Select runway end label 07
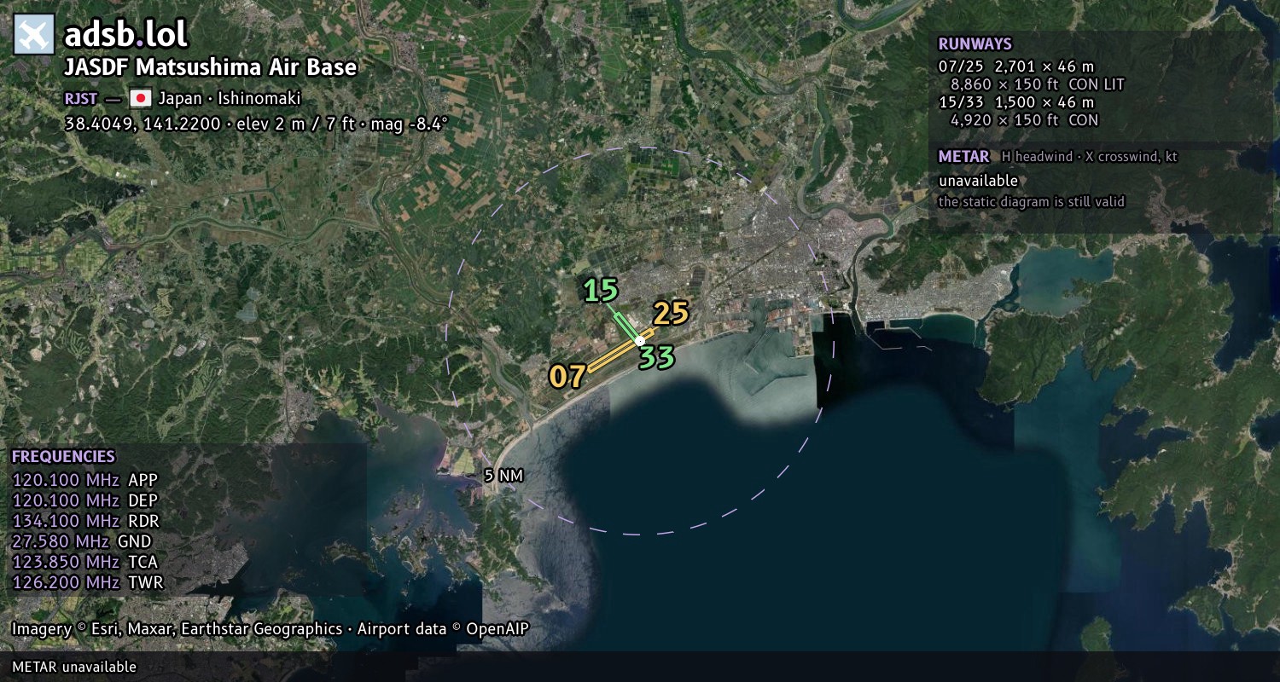Image resolution: width=1280 pixels, height=682 pixels. pos(567,377)
